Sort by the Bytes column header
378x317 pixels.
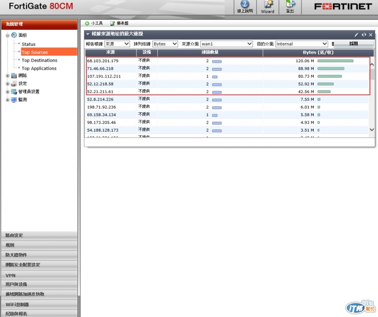click(318, 52)
